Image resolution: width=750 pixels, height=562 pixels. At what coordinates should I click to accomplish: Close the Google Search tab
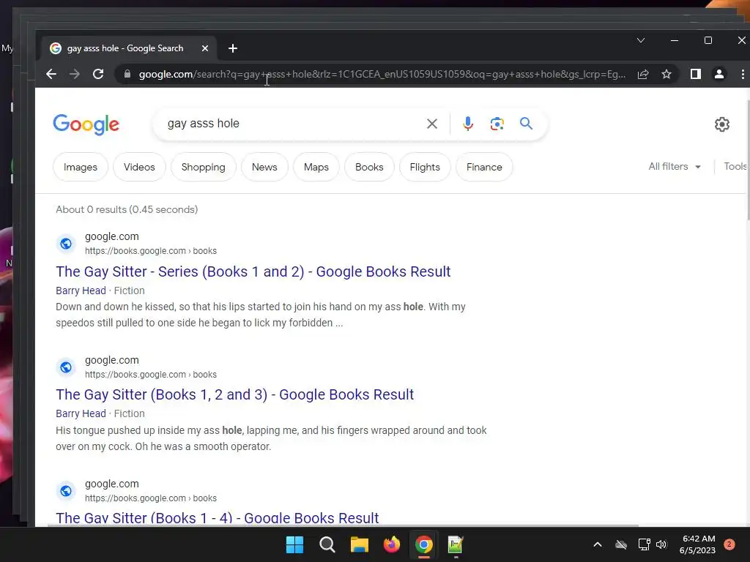point(205,48)
